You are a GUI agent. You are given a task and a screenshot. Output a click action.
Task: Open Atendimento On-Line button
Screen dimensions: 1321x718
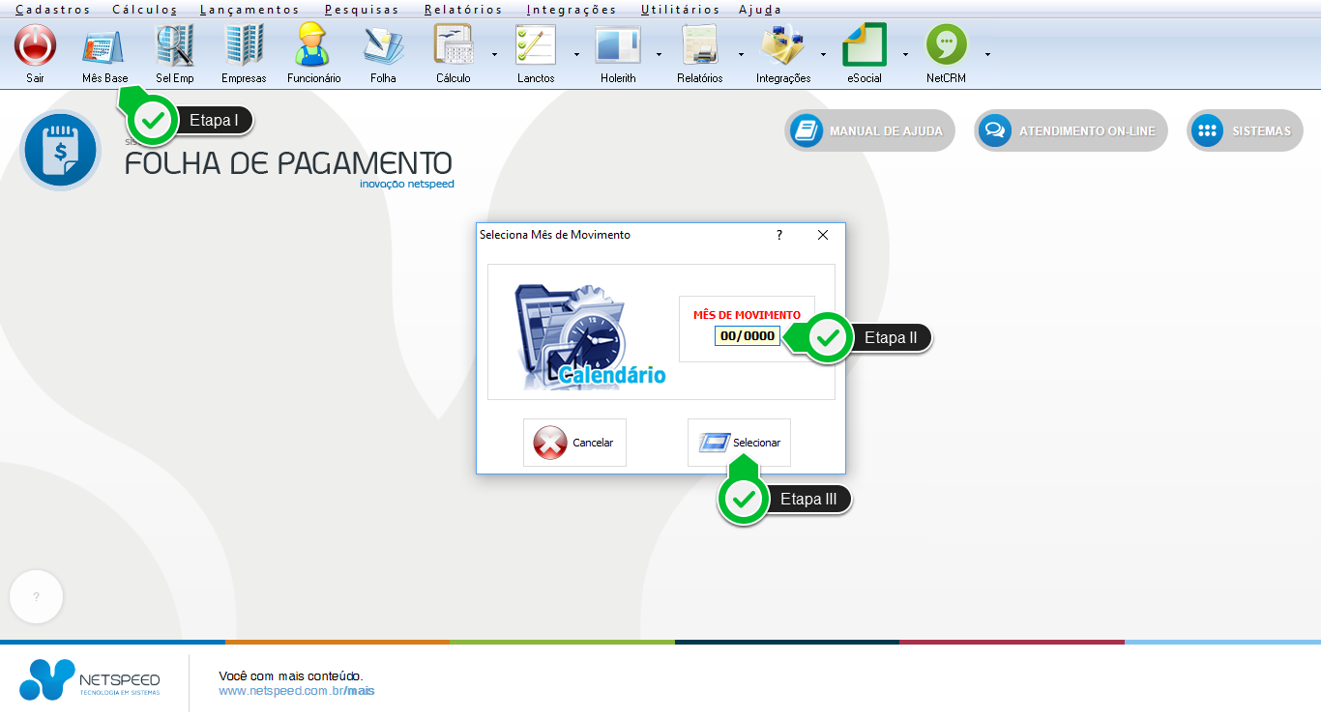[1071, 130]
